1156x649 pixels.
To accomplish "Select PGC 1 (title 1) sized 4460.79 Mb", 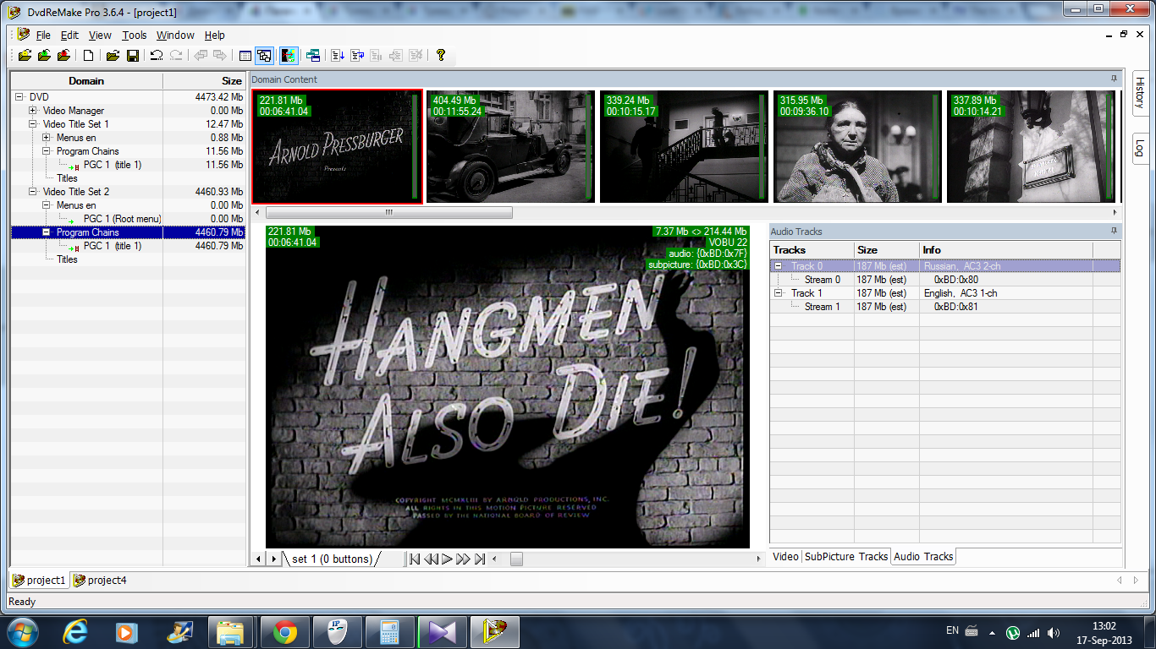I will pyautogui.click(x=113, y=246).
